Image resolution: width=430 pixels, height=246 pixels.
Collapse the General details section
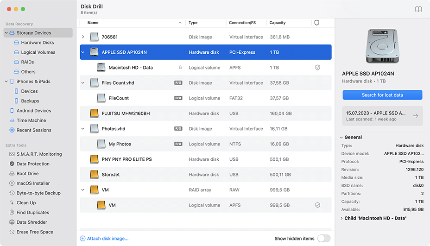click(x=341, y=138)
